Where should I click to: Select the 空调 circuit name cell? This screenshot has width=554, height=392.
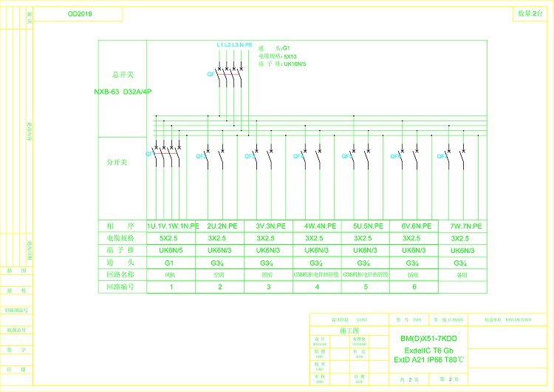pos(219,275)
